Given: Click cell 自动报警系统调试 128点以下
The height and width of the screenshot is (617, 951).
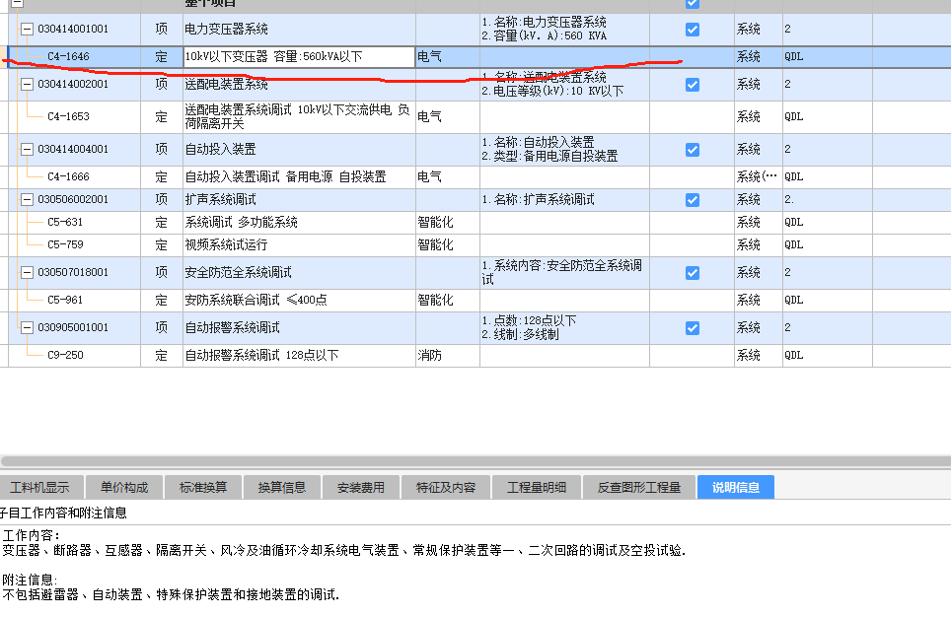Looking at the screenshot, I should coord(299,355).
